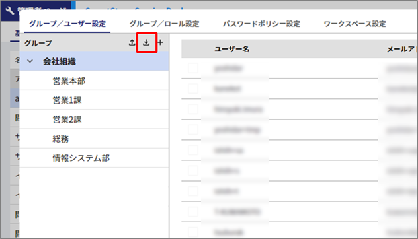Check the second user row checkbox

(193, 88)
